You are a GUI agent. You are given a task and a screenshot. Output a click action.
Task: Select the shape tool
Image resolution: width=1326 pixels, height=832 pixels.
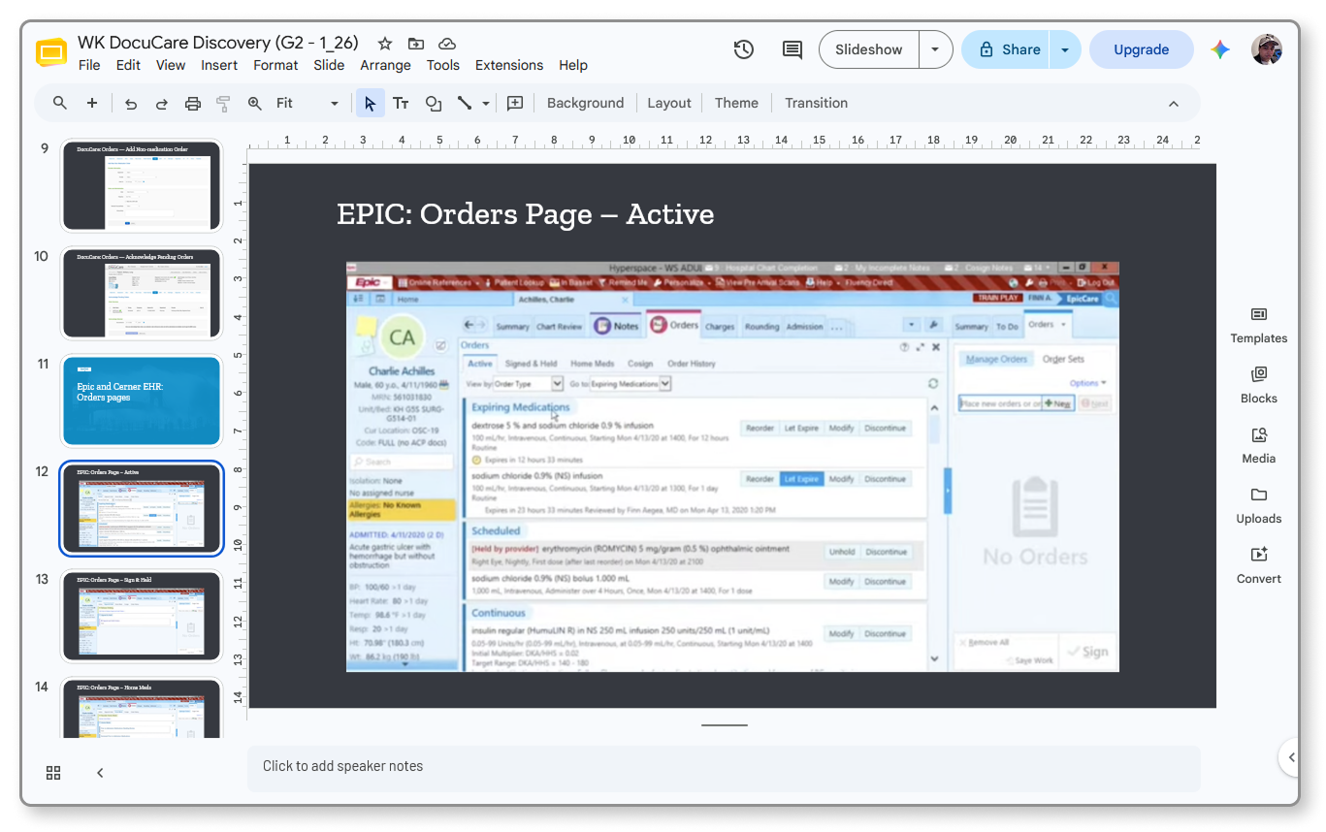(434, 103)
